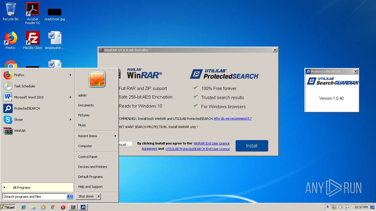Launch FileZilla Client from desktop

[x=33, y=40]
